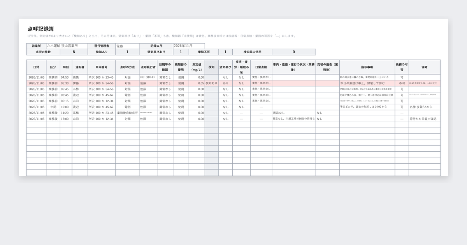The height and width of the screenshot is (245, 467).
Task: Select the 17:00 time cell
Action: click(66, 119)
